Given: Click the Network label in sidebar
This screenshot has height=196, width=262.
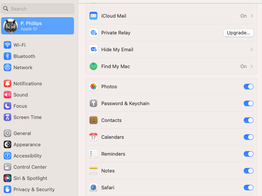Looking at the screenshot, I should click(x=23, y=67).
